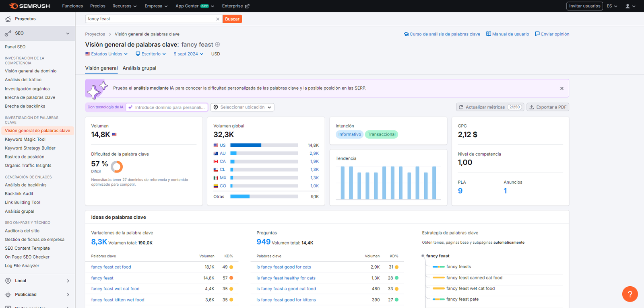Click the Transaccional intent tag

[x=382, y=135]
